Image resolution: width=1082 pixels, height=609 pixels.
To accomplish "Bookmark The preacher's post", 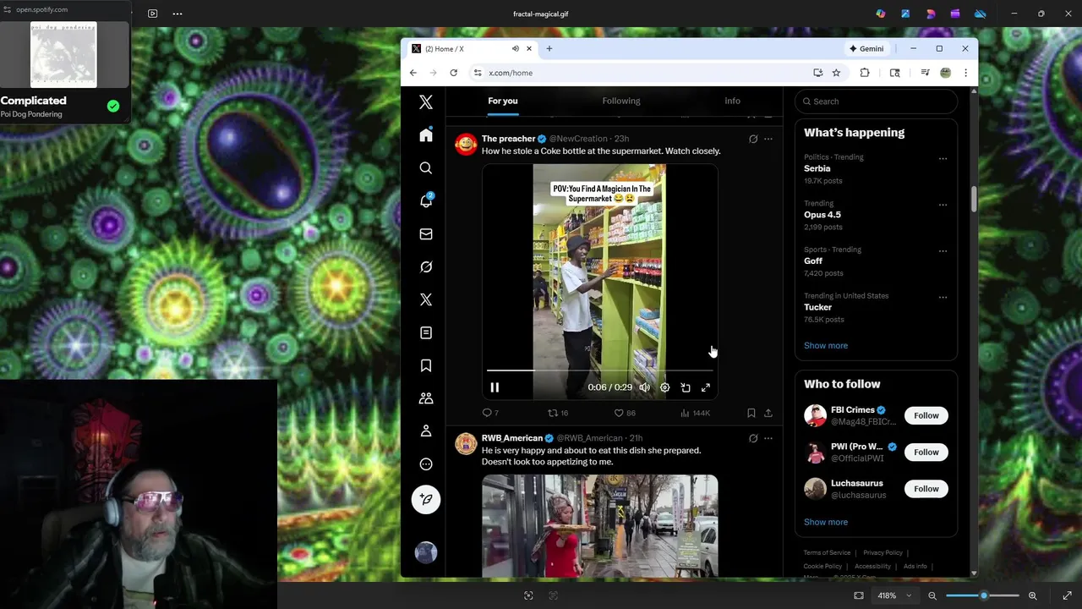I will coord(751,413).
